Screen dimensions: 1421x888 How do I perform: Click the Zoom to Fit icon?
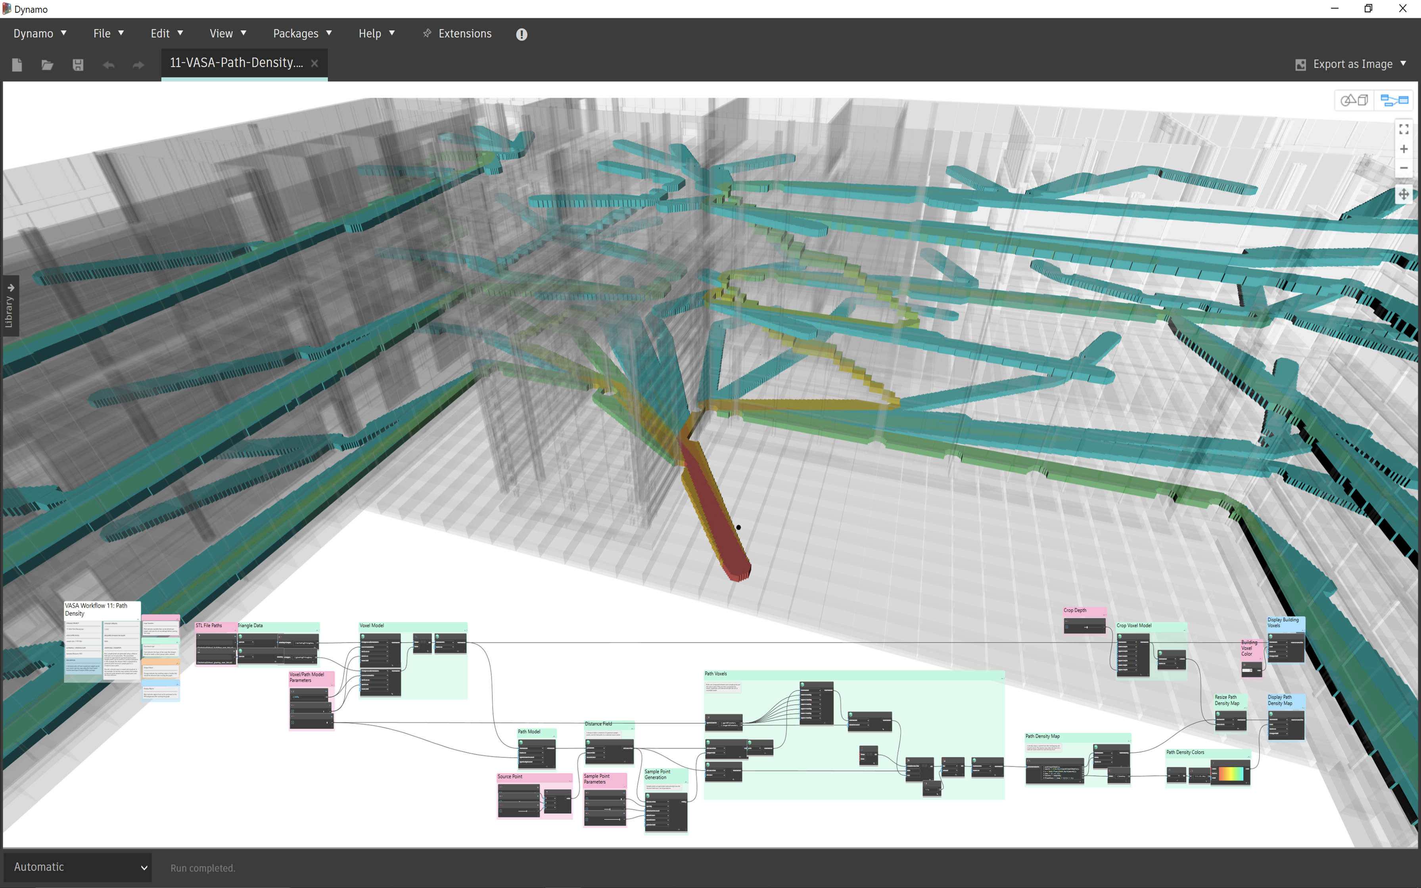pyautogui.click(x=1404, y=129)
